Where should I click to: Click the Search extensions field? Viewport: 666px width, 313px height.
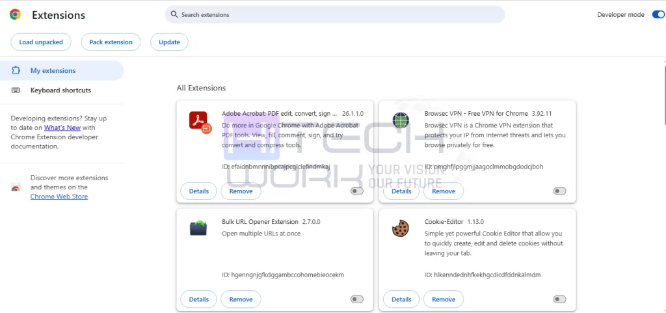coord(335,14)
